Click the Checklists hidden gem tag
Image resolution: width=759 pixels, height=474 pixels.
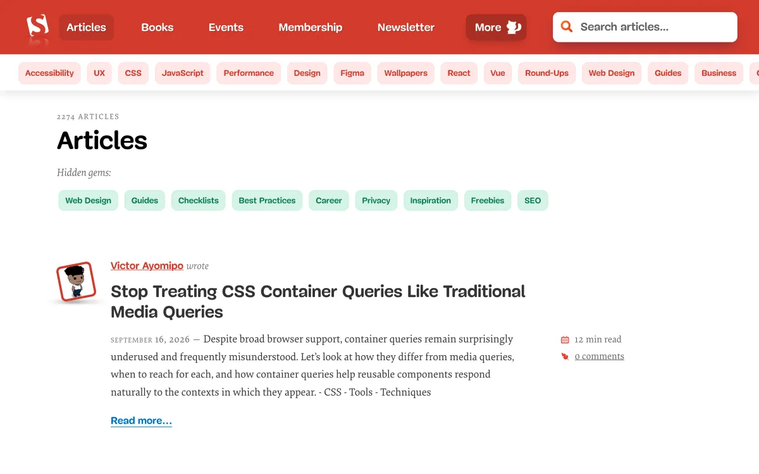click(x=198, y=200)
